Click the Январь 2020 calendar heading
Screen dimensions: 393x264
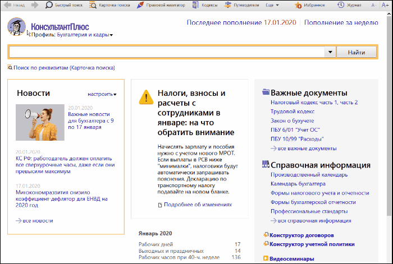(155, 234)
